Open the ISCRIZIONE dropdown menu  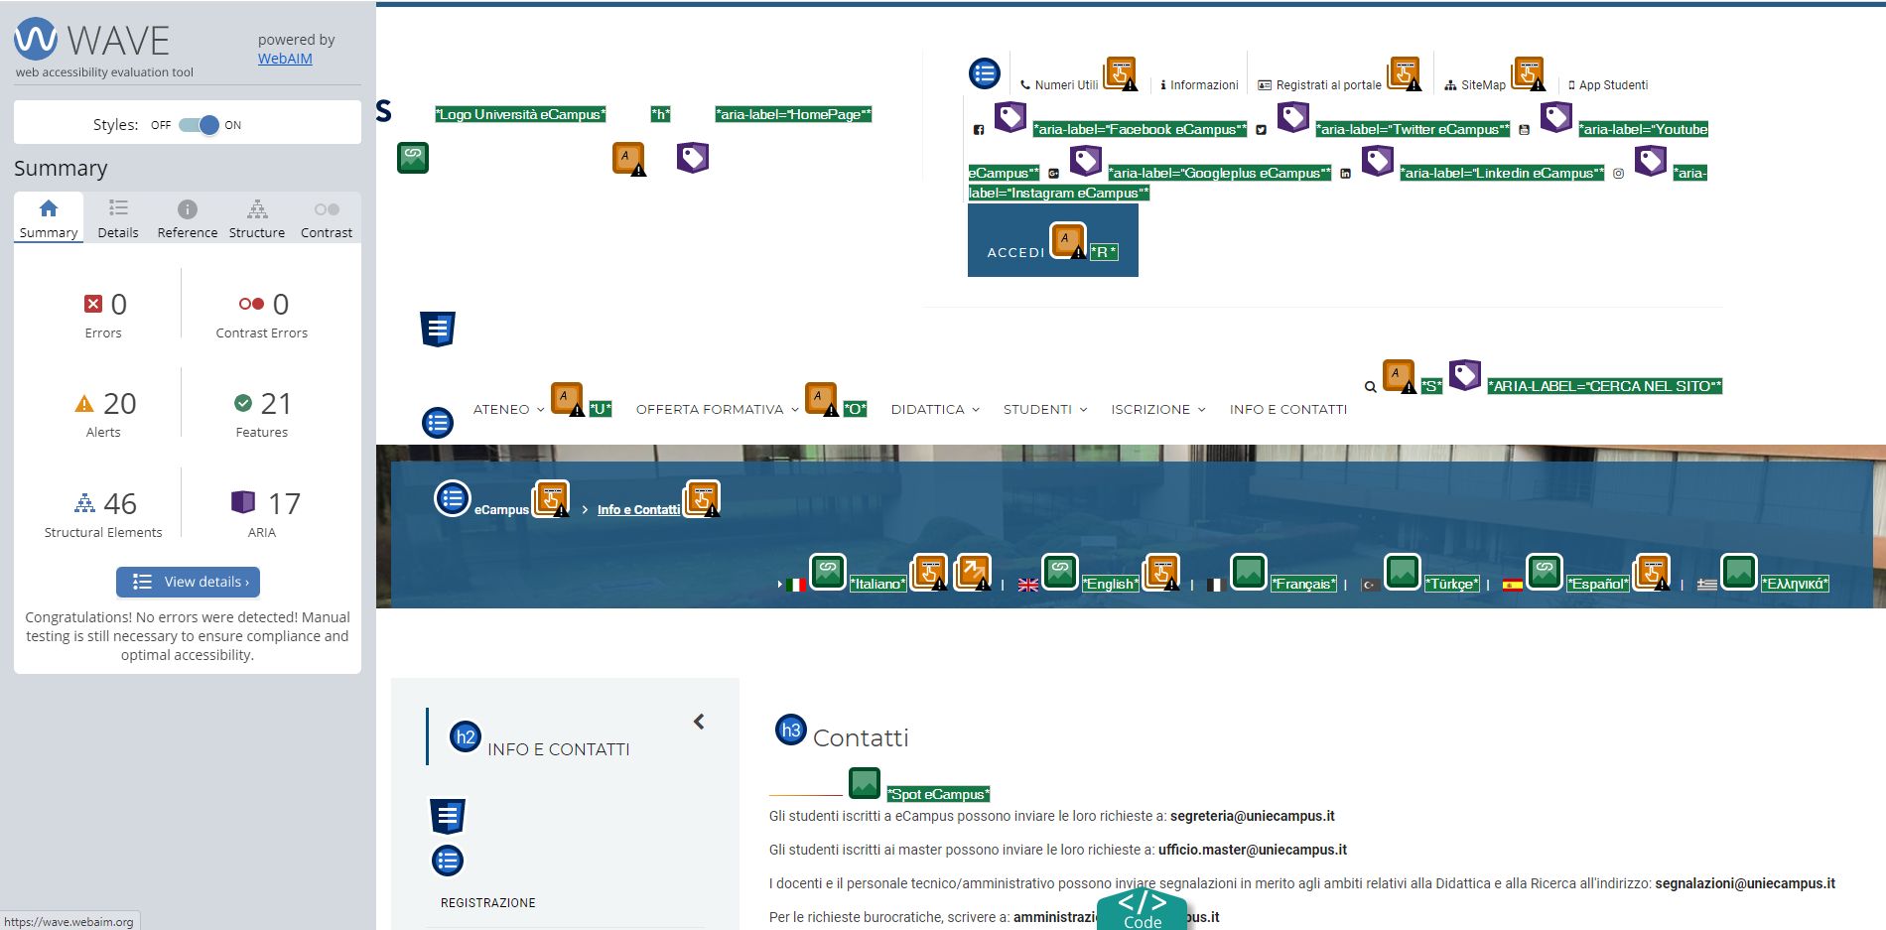coord(1157,409)
